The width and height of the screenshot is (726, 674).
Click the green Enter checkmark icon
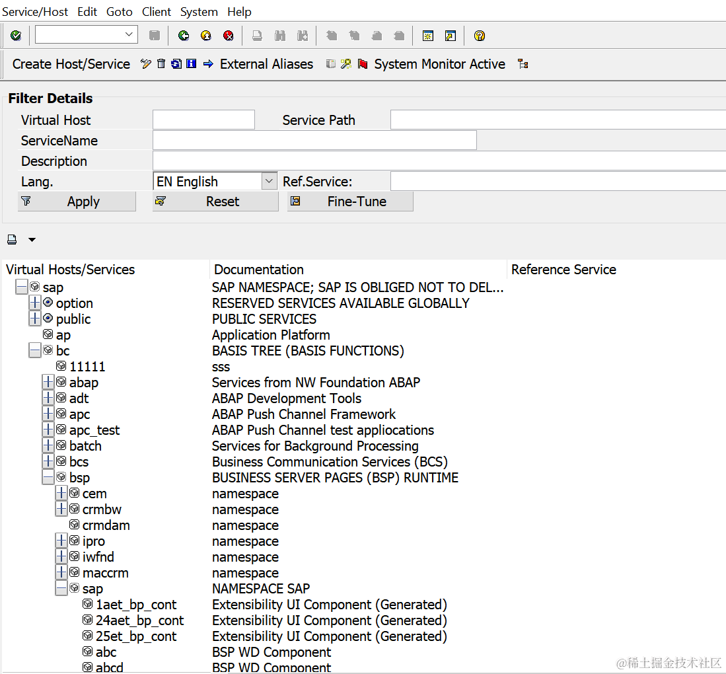point(16,36)
